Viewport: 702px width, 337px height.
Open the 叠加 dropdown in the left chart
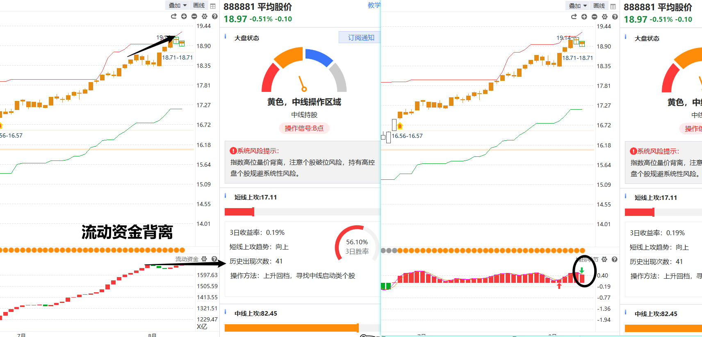[177, 5]
